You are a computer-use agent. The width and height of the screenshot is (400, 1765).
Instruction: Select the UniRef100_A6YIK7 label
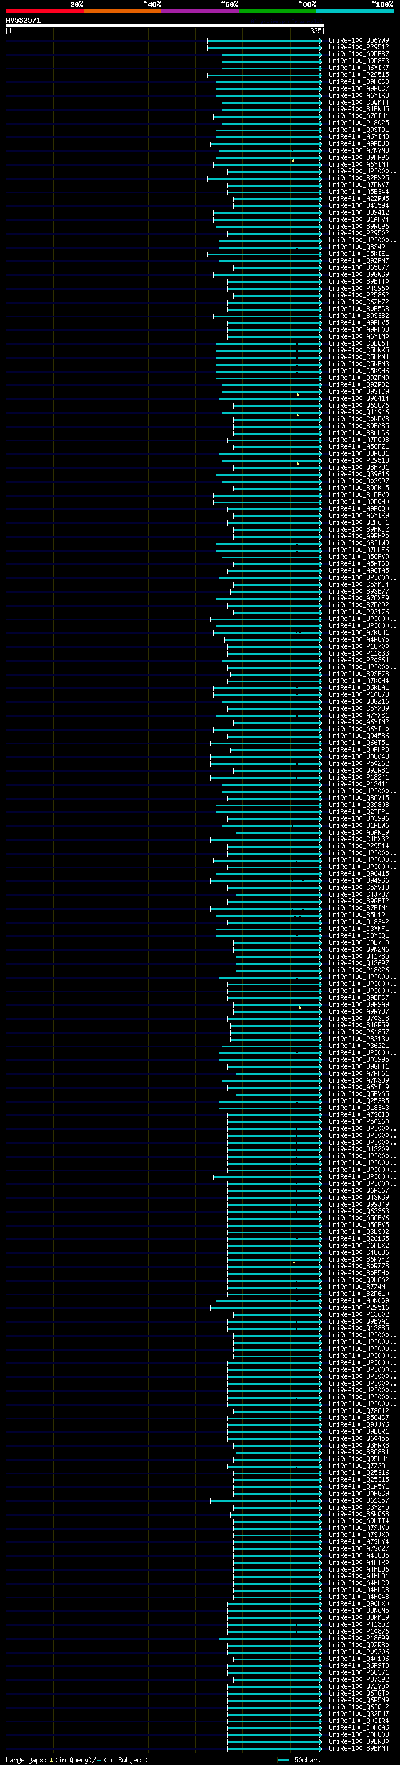[x=359, y=68]
